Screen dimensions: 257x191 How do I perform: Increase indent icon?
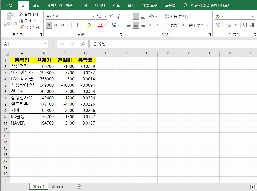[158, 25]
